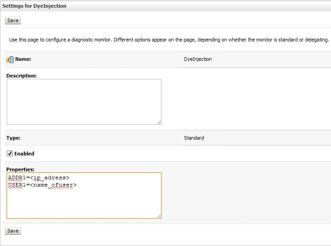Image resolution: width=331 pixels, height=246 pixels.
Task: Click the icon beside the Name label
Action: pos(10,59)
